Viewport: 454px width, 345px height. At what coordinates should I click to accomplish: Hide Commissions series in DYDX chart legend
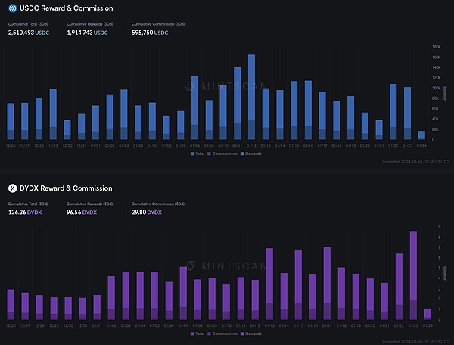[x=223, y=333]
